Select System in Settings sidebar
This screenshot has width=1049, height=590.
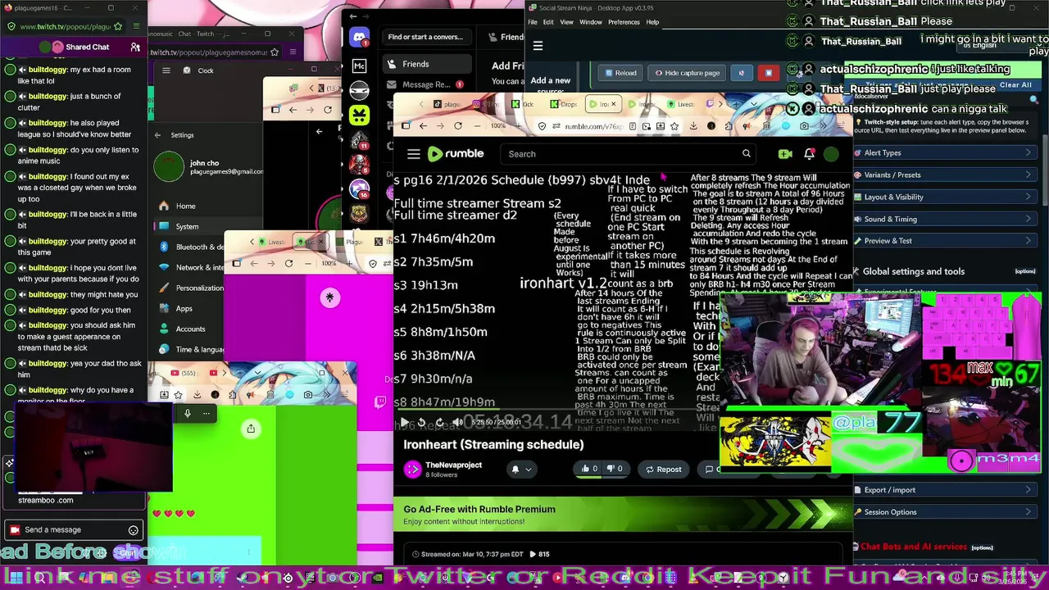[187, 226]
